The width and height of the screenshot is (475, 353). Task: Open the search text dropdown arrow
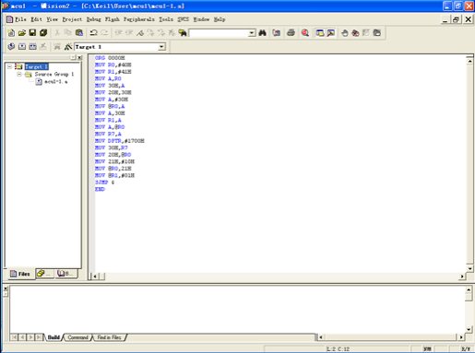252,32
